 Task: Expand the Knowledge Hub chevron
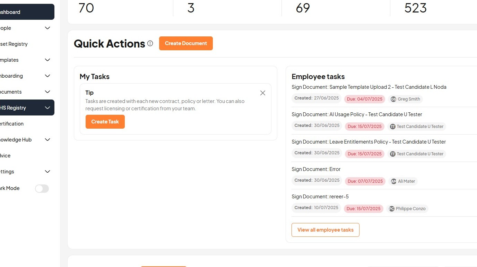[x=47, y=140]
